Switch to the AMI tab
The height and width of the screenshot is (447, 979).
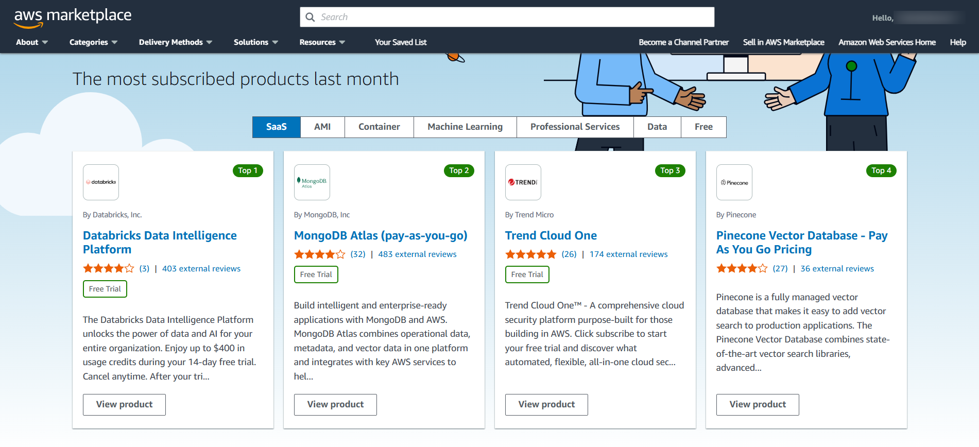coord(322,127)
